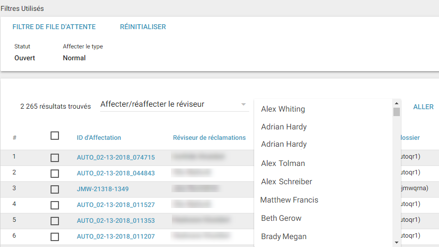This screenshot has width=439, height=247.
Task: Tick the checkbox for row 3
Action: coord(55,189)
